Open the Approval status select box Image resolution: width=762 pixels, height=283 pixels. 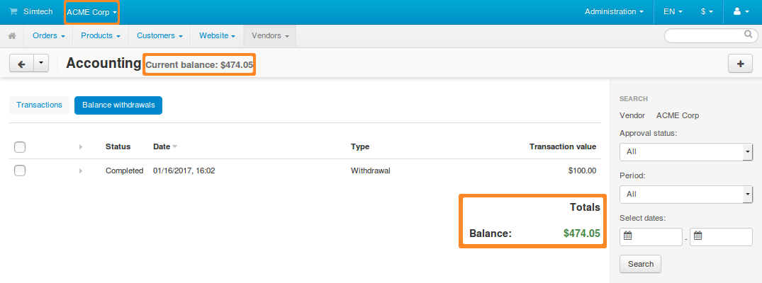click(x=686, y=152)
